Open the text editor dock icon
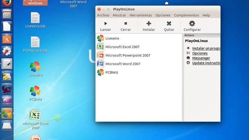 [x=7, y=64]
